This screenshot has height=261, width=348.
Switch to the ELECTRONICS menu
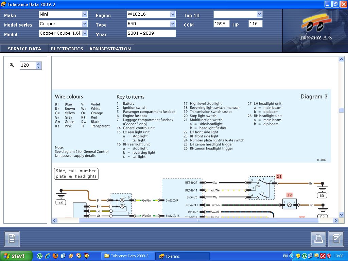pos(67,49)
